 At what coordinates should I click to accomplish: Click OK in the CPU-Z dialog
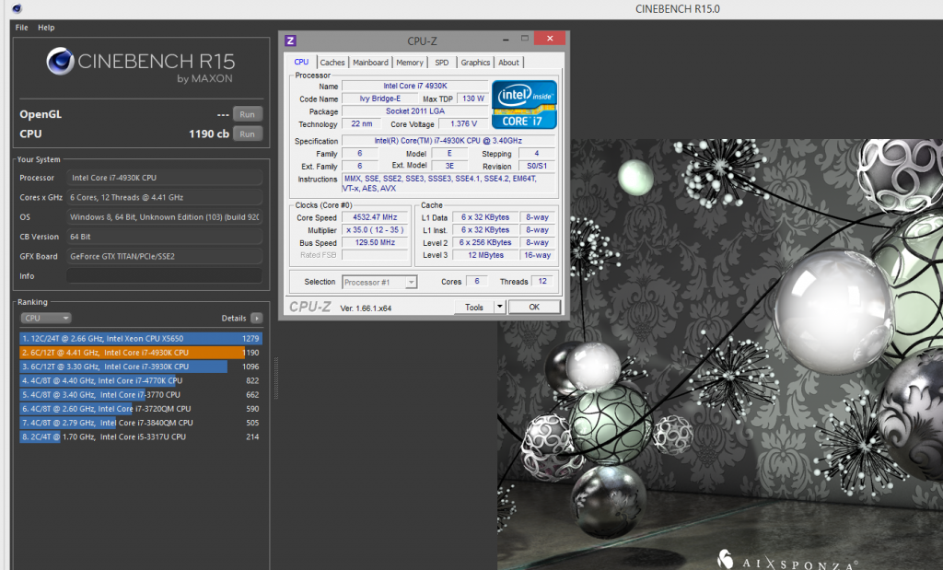tap(534, 308)
